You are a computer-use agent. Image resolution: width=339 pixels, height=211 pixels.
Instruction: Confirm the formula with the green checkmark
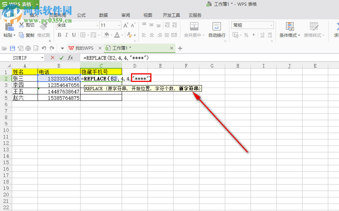(x=61, y=58)
